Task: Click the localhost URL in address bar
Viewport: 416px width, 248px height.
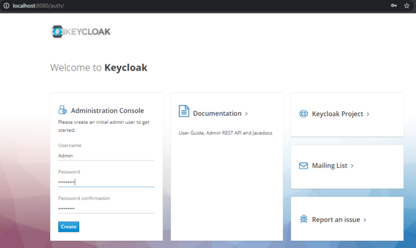Action: [x=38, y=5]
